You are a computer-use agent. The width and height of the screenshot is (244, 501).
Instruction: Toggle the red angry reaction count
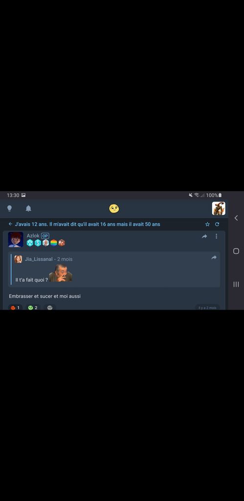pyautogui.click(x=15, y=307)
